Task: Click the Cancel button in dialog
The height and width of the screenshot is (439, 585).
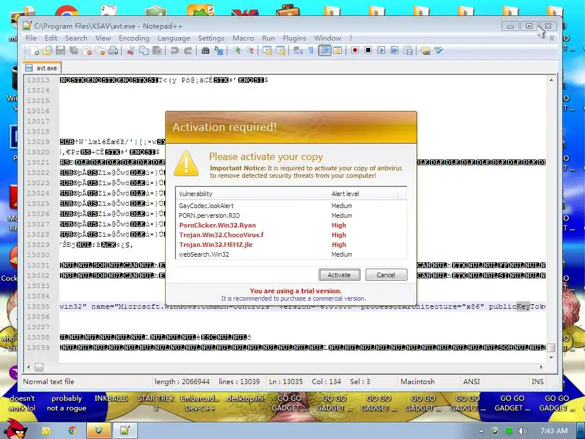Action: click(x=386, y=275)
